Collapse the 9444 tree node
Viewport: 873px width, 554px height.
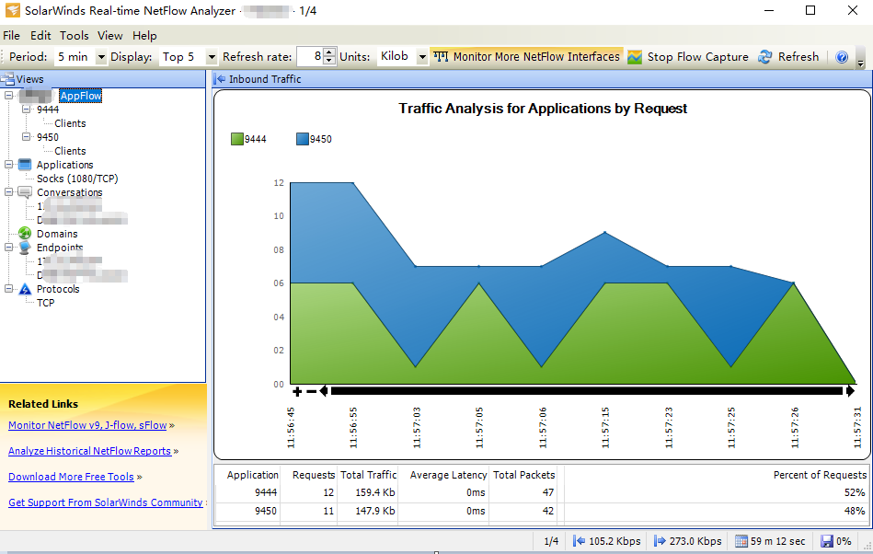(x=26, y=110)
